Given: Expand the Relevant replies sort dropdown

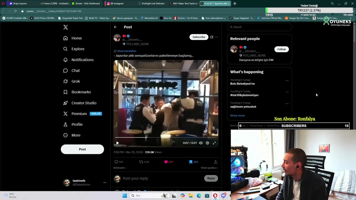Looking at the screenshot, I should tap(120, 168).
